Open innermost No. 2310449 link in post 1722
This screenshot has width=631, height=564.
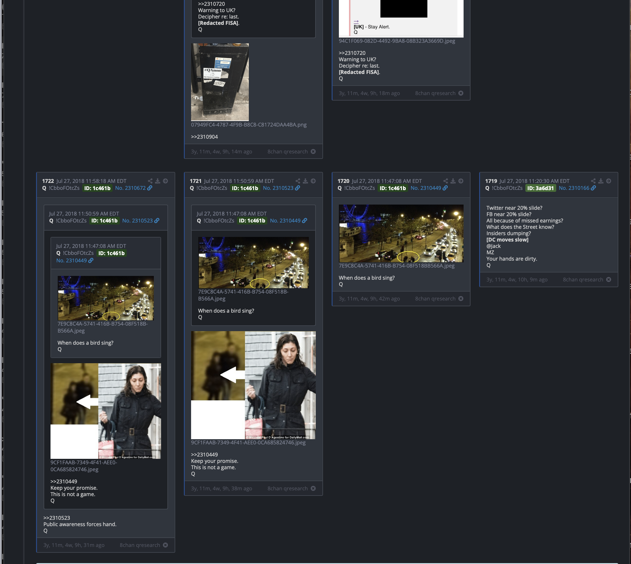tap(75, 261)
